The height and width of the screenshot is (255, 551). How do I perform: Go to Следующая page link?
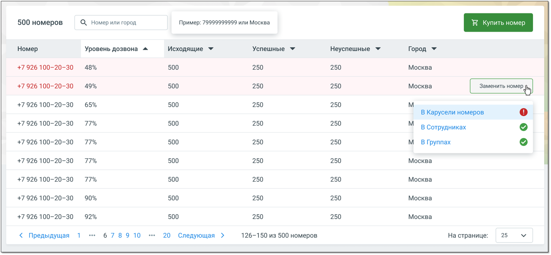pyautogui.click(x=196, y=235)
